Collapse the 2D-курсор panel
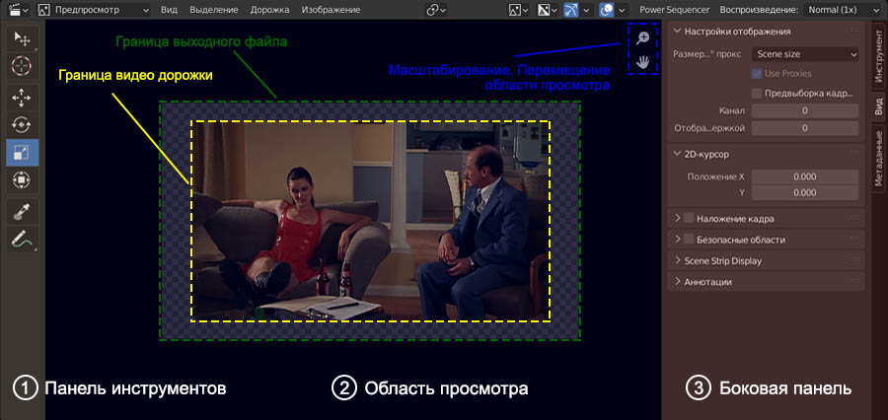The image size is (888, 420). click(x=677, y=154)
